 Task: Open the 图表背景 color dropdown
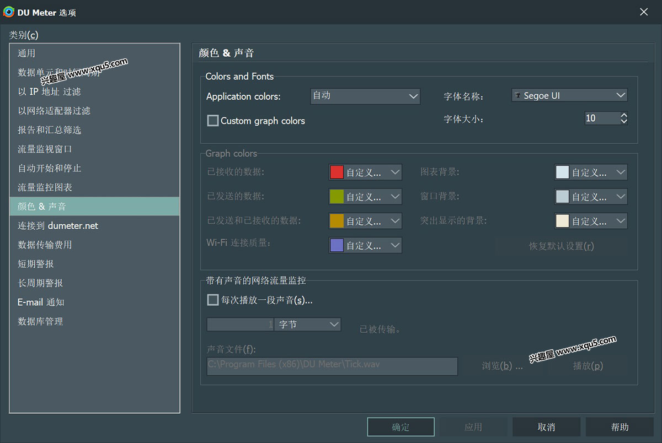[x=591, y=172]
